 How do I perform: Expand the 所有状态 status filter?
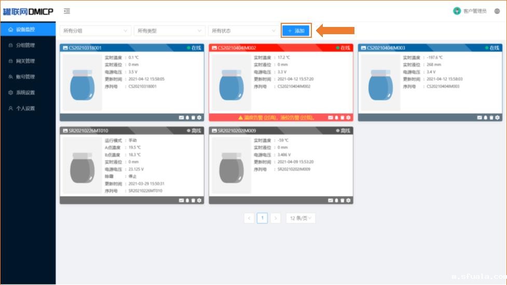click(243, 31)
